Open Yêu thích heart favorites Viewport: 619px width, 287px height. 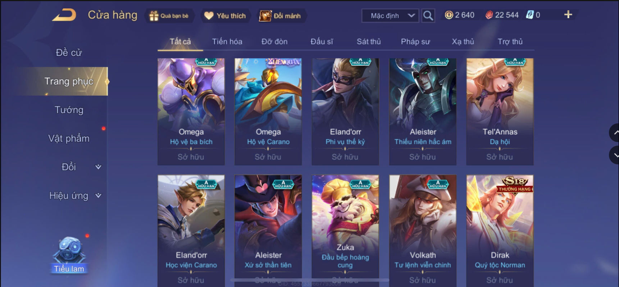click(x=225, y=16)
